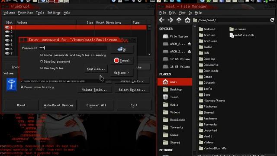Expand Options in password dialog

tap(122, 73)
